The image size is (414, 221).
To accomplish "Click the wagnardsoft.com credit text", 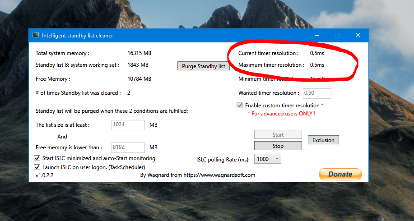I will (198, 175).
